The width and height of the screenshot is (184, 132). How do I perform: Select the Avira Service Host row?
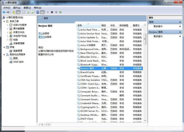coord(110,34)
